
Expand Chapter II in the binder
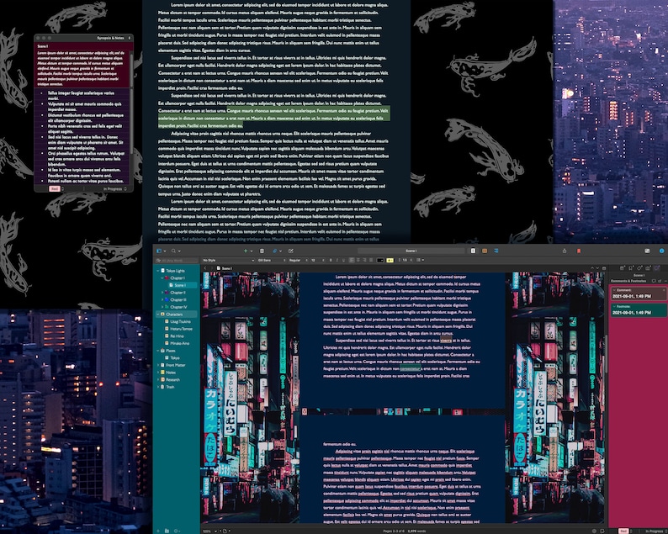(x=162, y=293)
